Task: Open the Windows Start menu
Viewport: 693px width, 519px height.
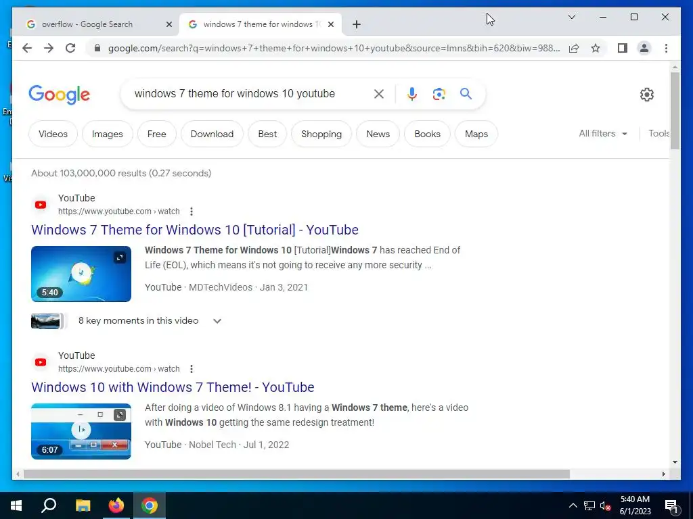Action: pos(16,505)
